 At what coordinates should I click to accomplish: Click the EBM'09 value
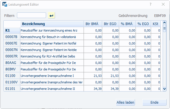[x=160, y=16]
